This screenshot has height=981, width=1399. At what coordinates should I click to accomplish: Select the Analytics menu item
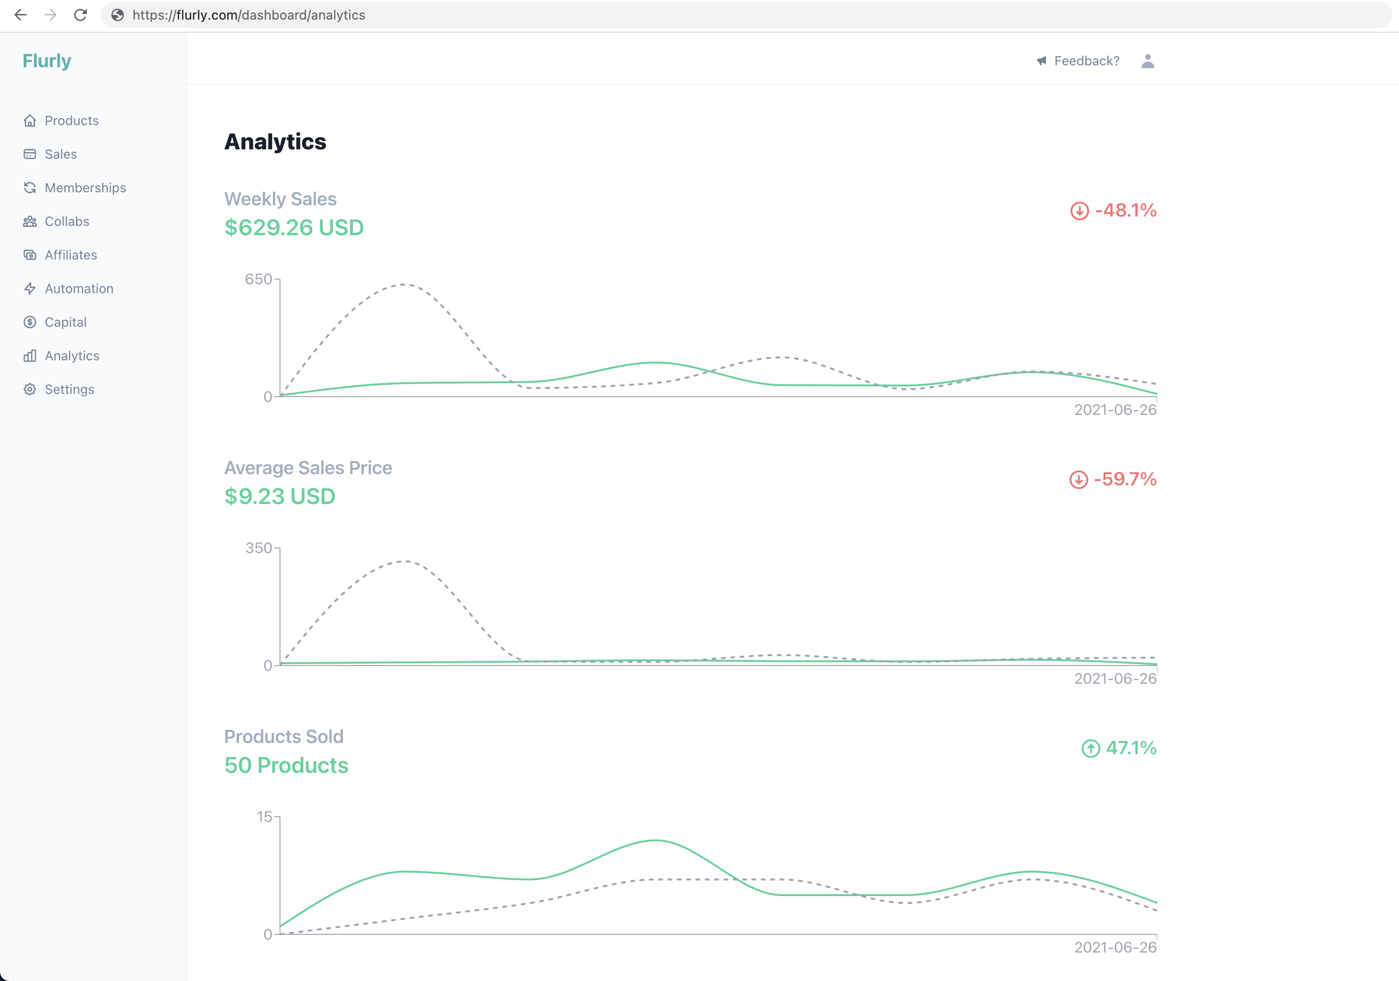(71, 355)
